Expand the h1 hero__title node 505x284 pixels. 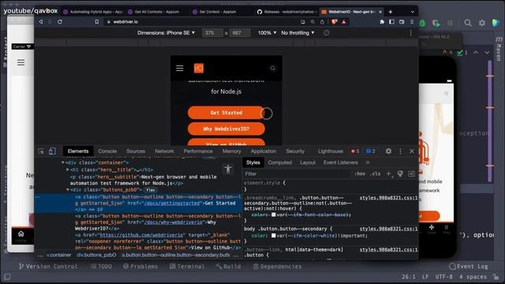68,170
